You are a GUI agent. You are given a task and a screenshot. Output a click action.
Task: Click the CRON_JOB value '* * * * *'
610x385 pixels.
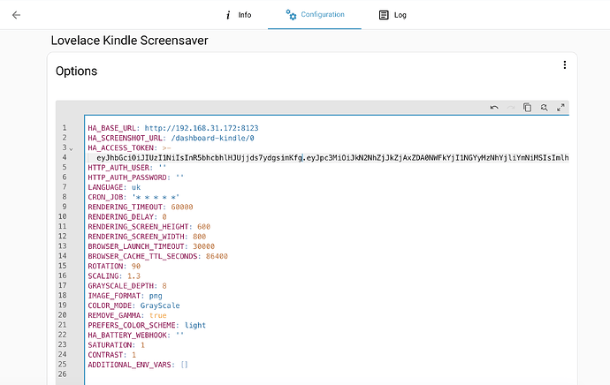pos(156,197)
